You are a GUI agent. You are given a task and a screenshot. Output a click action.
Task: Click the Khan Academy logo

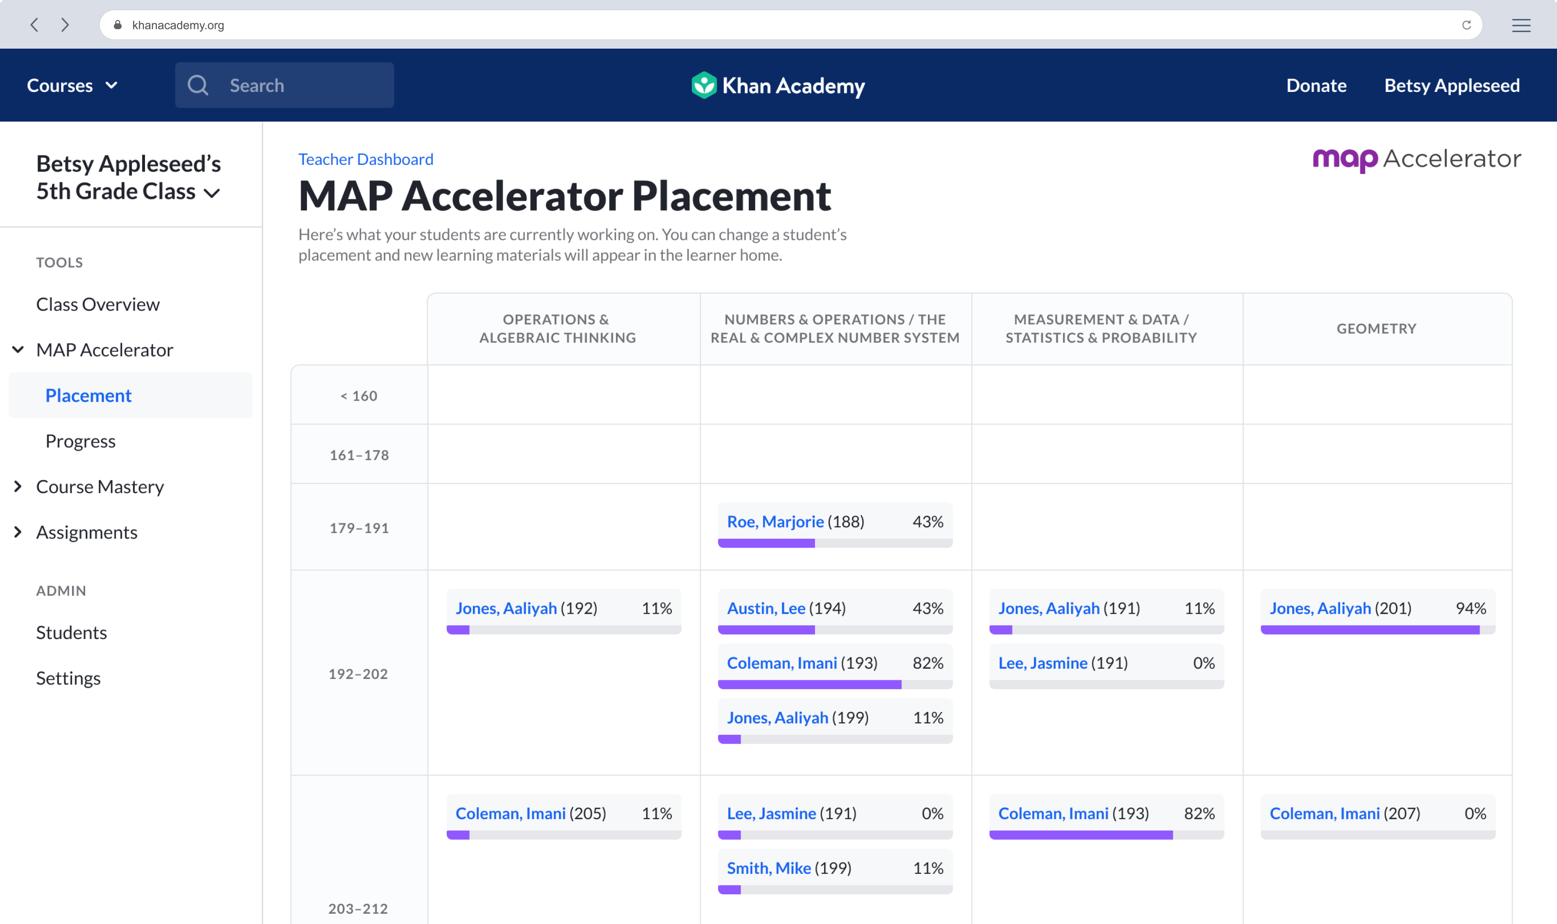coord(778,85)
